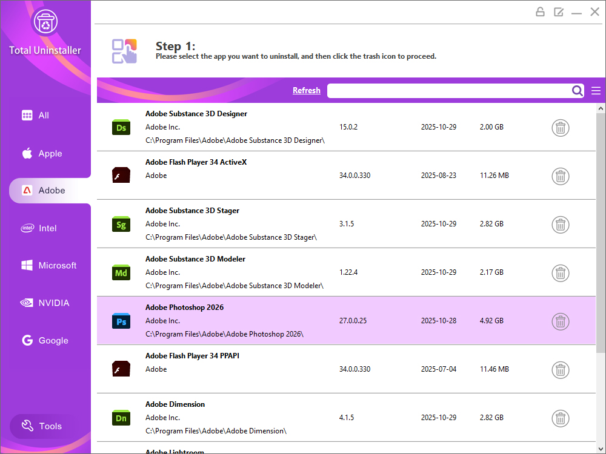The image size is (606, 454).
Task: Click the 11.46 MB size value
Action: tap(494, 369)
